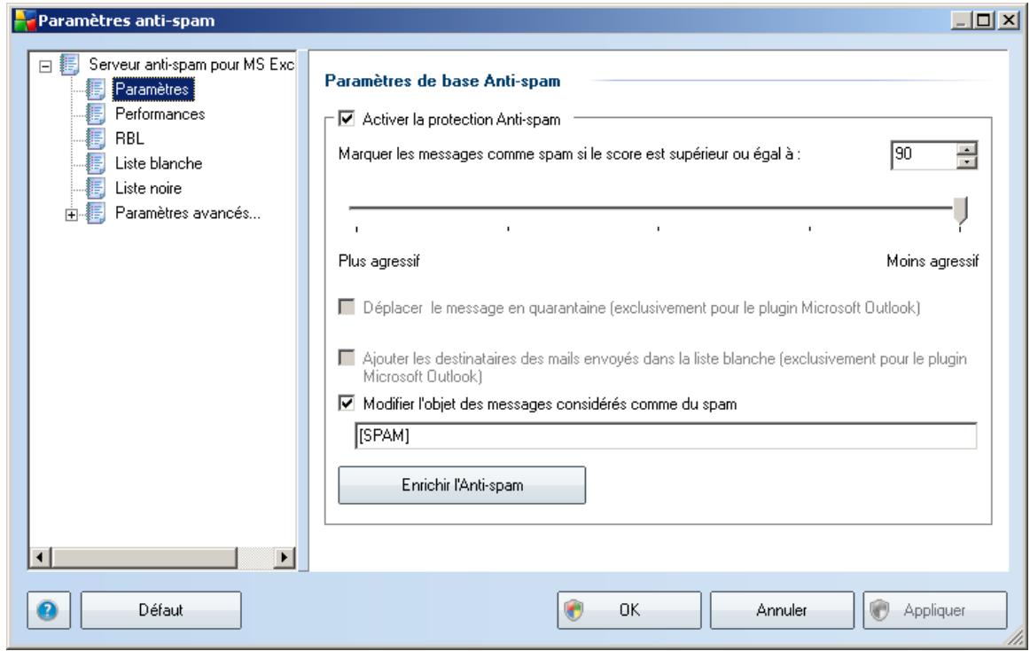Click the tree panel horizontal scrollbar thumb
The width and height of the screenshot is (1030, 651).
click(144, 558)
